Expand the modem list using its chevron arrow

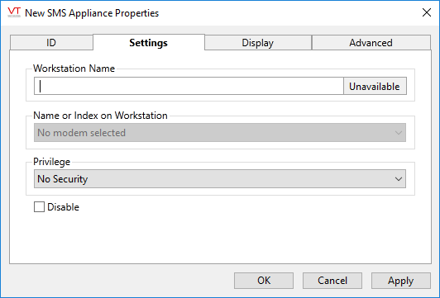398,133
